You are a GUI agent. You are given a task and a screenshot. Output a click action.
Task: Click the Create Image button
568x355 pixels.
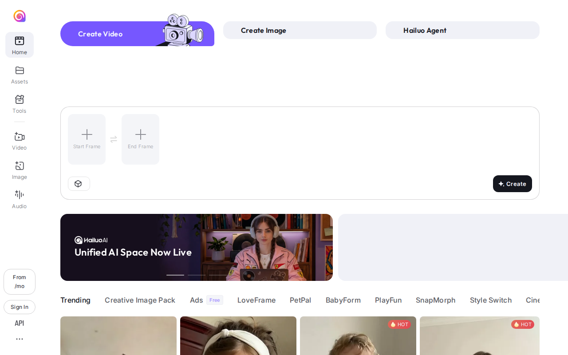click(x=300, y=30)
